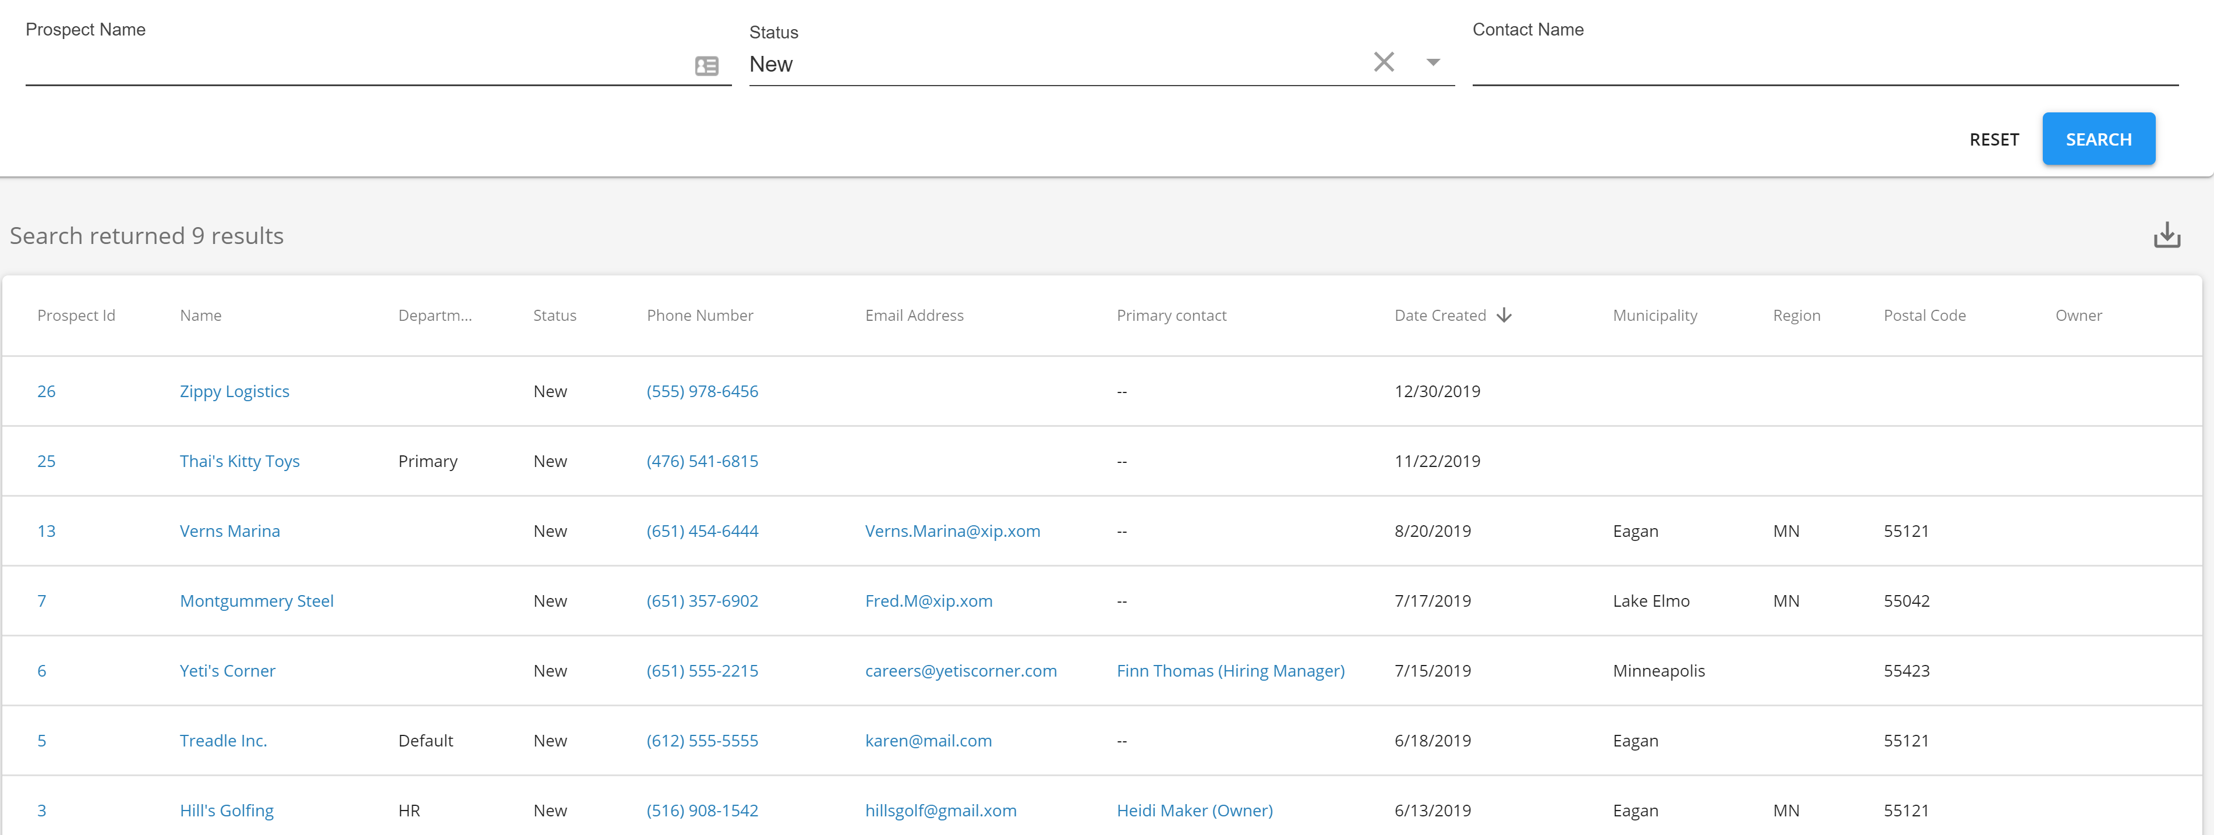Clear the Status field with X icon

1383,62
